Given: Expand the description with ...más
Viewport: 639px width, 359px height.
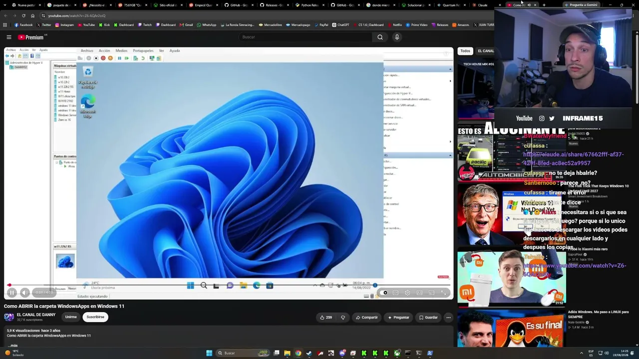Looking at the screenshot, I should [x=12, y=346].
